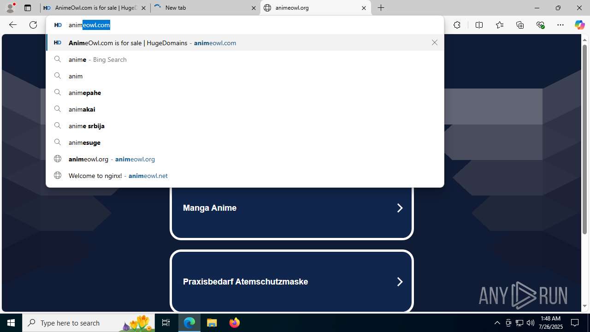
Task: Close the animeowl.org tab
Action: [364, 8]
